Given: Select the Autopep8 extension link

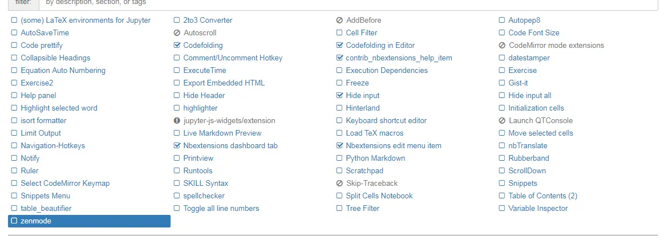Looking at the screenshot, I should click(524, 21).
